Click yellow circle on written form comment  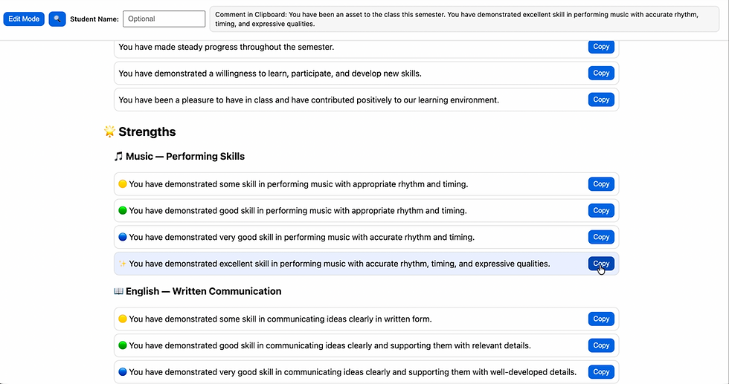click(x=123, y=319)
